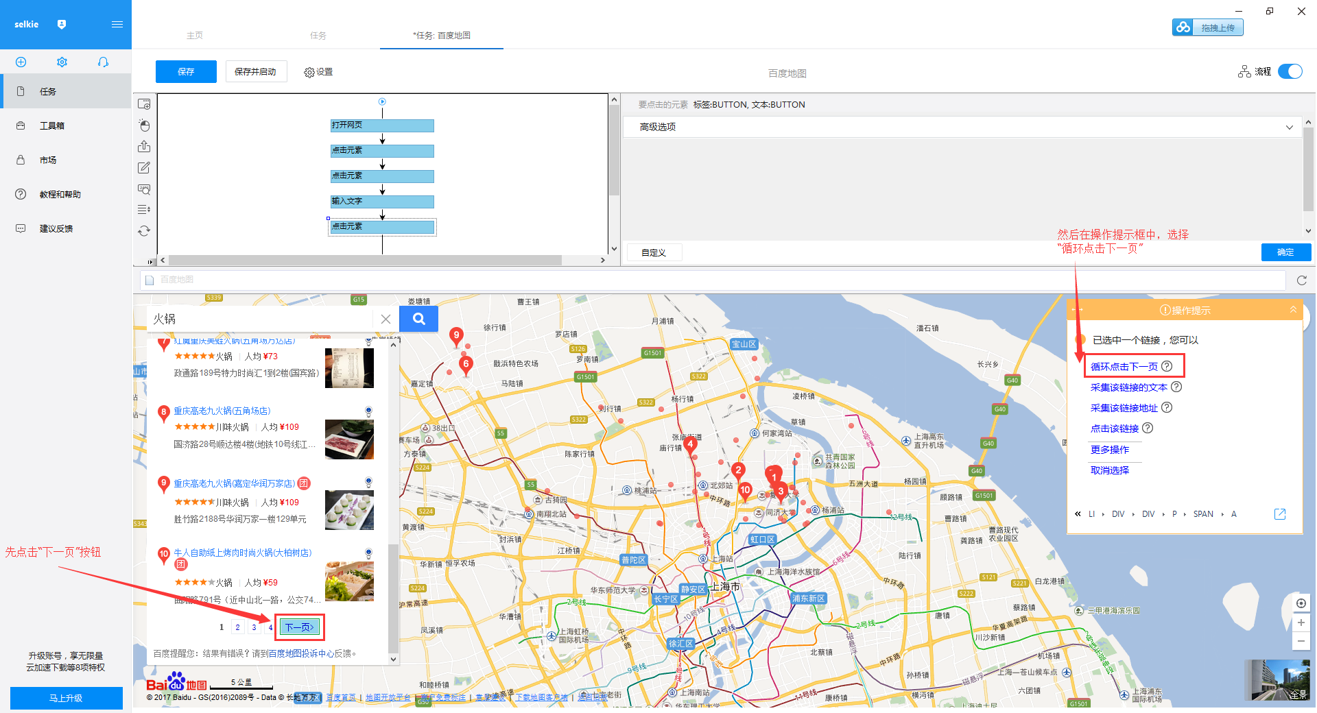Select the mouse click tool icon
Viewport: 1317px width, 713px height.
(x=144, y=125)
